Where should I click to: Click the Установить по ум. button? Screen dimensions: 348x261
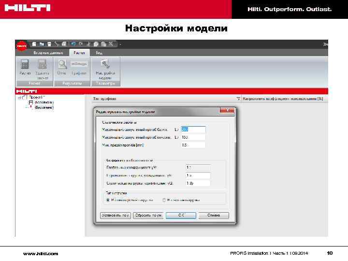[116, 216]
